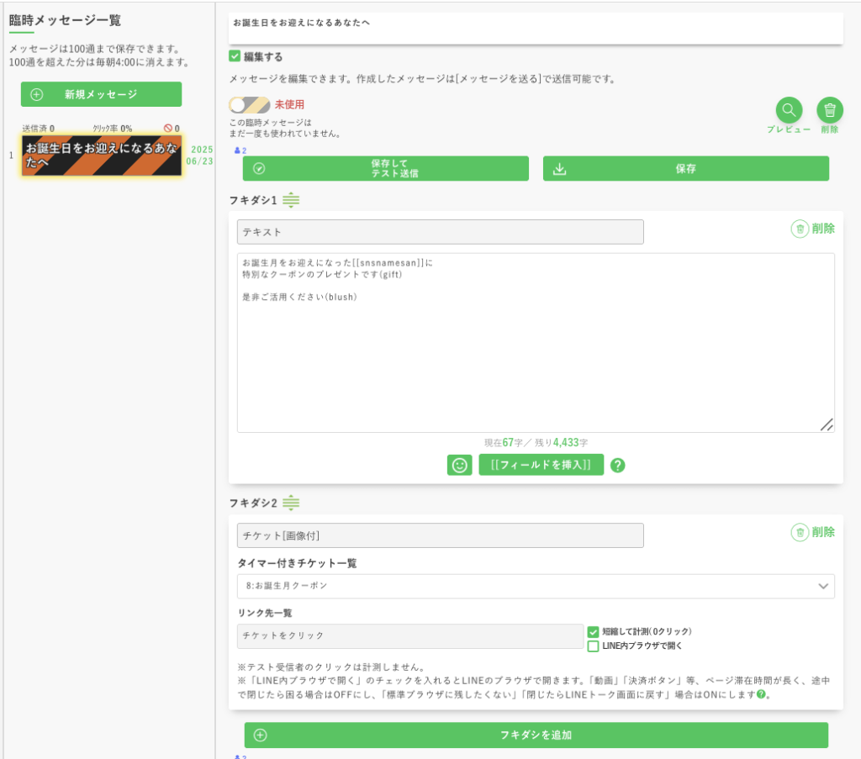This screenshot has height=759, width=861.
Task: Select the お誕生日をお迎えになるあなたへ message in list
Action: 102,155
